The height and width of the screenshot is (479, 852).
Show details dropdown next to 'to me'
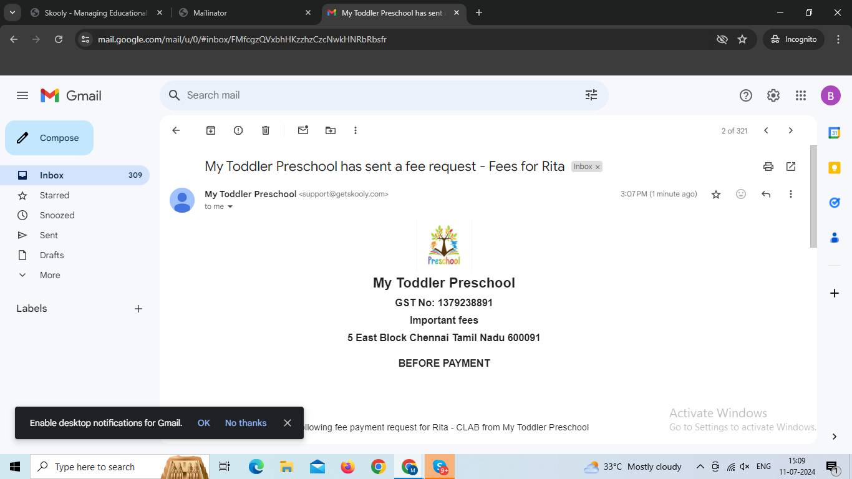pyautogui.click(x=230, y=206)
